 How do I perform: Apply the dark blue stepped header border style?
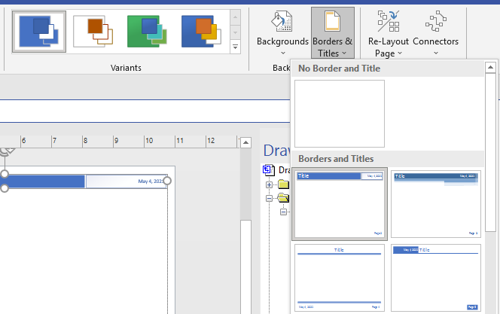point(435,203)
